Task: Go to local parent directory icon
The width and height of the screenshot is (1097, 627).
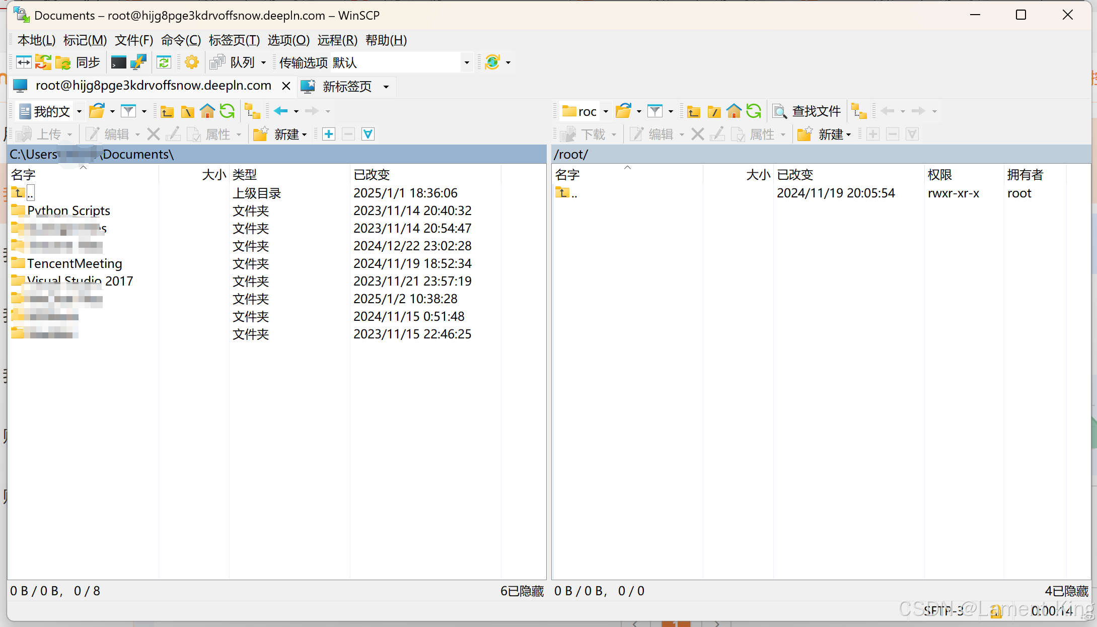Action: [x=167, y=111]
